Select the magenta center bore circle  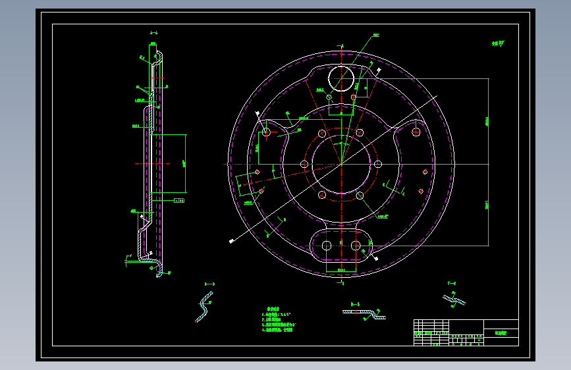pyautogui.click(x=341, y=164)
